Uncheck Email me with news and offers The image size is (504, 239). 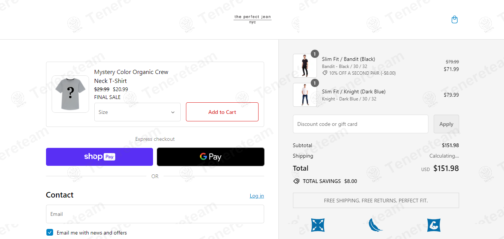[50, 233]
